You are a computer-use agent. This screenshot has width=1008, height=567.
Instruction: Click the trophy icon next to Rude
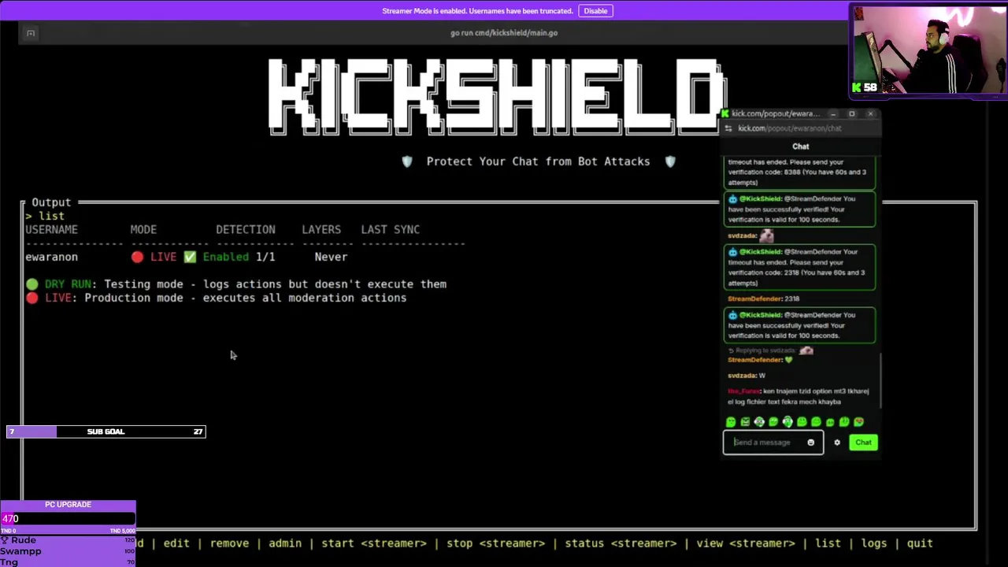5,540
